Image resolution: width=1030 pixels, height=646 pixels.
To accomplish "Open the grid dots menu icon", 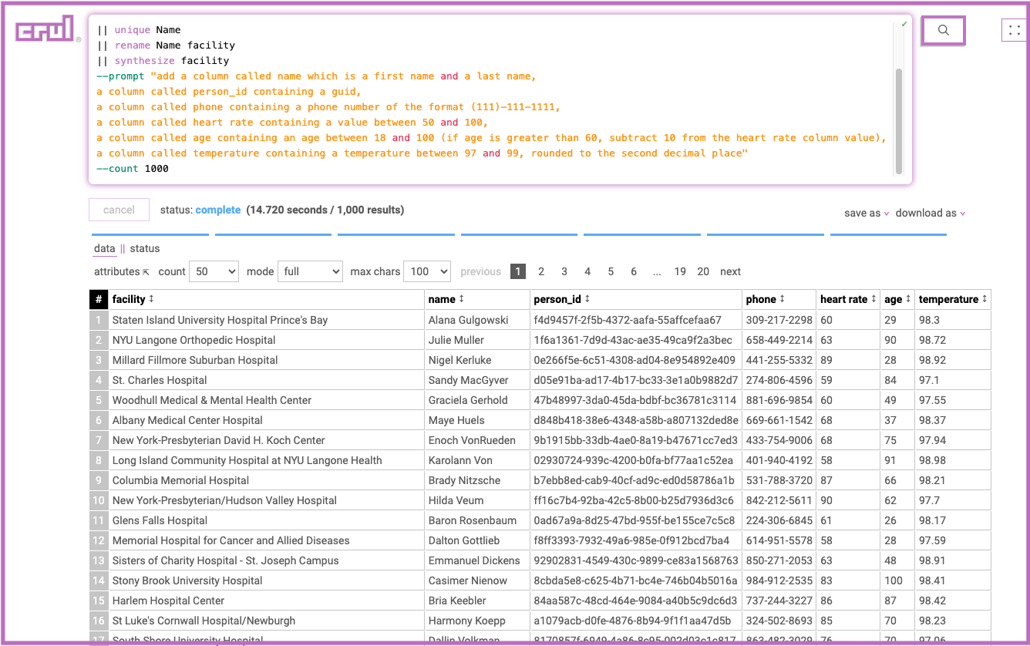I will point(1015,31).
